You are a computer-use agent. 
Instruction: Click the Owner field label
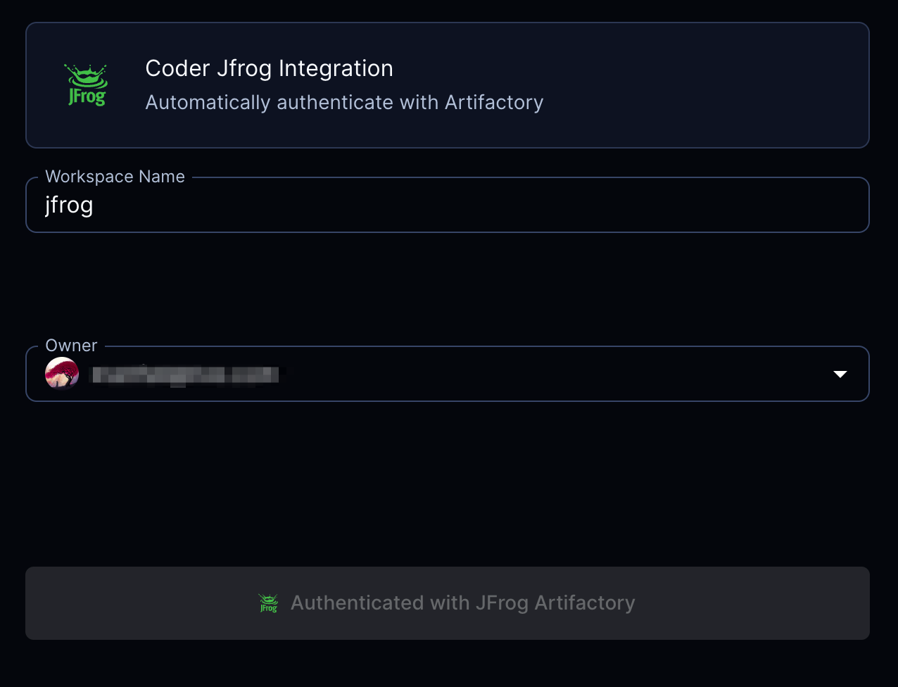click(x=70, y=345)
